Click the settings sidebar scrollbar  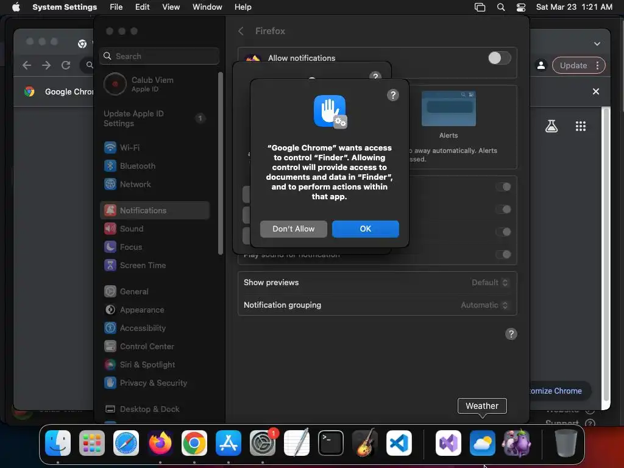[x=221, y=163]
